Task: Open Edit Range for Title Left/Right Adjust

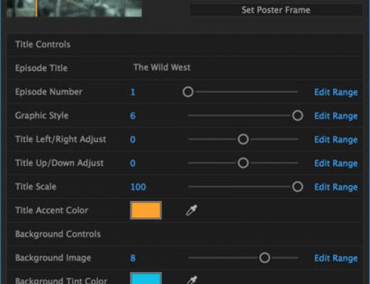Action: [336, 139]
